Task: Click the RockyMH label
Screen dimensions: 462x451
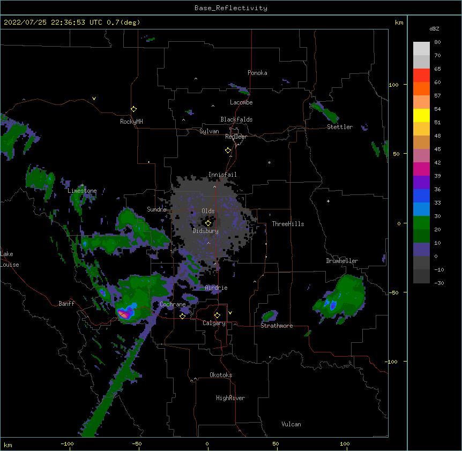Action: pos(131,122)
